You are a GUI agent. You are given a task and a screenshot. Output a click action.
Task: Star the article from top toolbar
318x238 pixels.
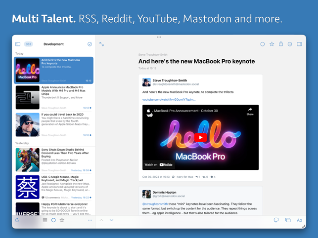click(x=272, y=44)
